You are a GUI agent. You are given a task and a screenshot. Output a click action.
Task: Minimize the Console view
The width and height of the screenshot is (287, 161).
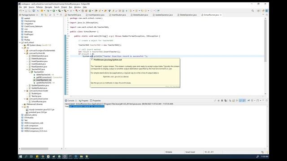point(263,100)
